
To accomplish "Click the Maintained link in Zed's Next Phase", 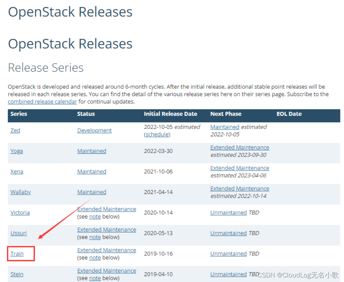I will pyautogui.click(x=224, y=127).
